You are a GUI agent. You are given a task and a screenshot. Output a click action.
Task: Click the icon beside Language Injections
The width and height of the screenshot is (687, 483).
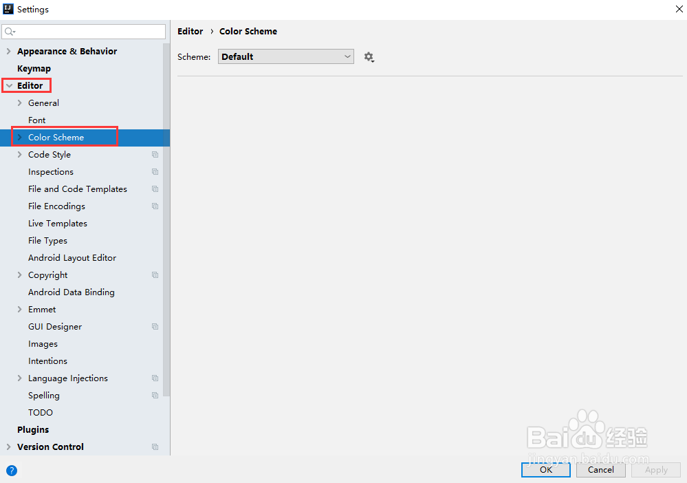(155, 378)
